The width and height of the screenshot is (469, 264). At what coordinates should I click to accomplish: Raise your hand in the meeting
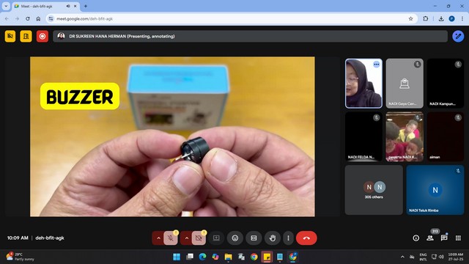coord(272,238)
